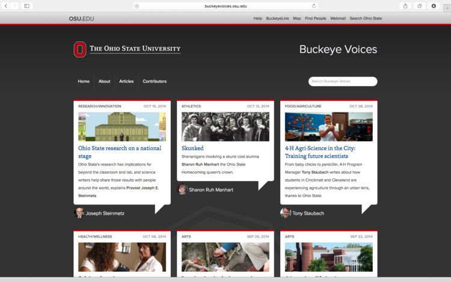The height and width of the screenshot is (282, 451).
Task: Click the campus building photo thumbnail
Action: click(329, 257)
